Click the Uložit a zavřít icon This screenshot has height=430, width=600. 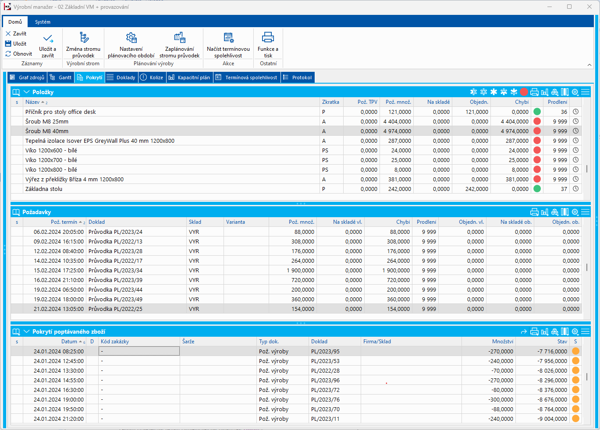[x=48, y=39]
